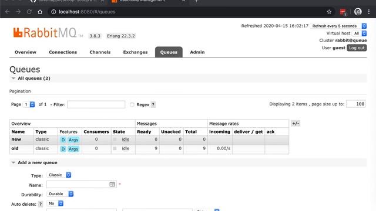Open the Chrome three-dot menu
The width and height of the screenshot is (376, 211).
point(369,12)
